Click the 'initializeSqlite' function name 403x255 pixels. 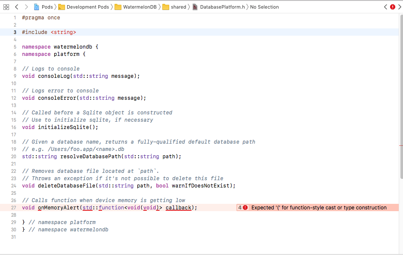pos(63,127)
